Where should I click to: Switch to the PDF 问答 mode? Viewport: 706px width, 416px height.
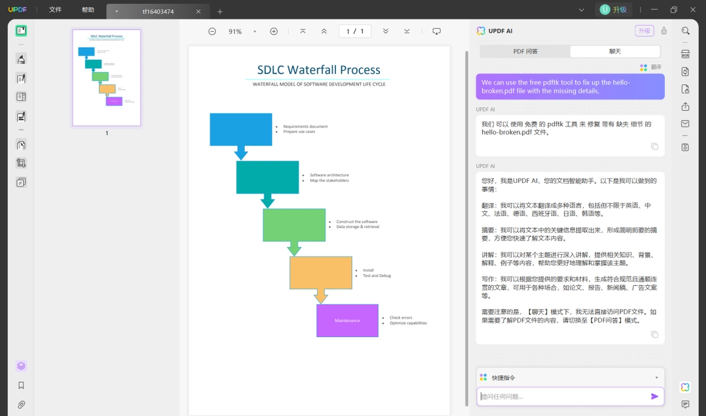pos(525,51)
